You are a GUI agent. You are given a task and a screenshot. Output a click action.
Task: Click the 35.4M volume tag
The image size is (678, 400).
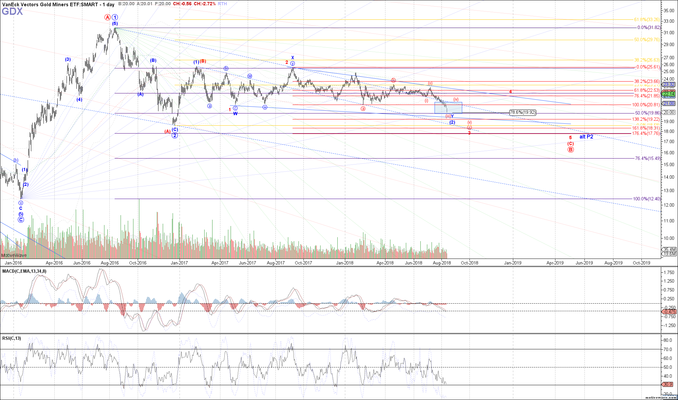pos(669,249)
